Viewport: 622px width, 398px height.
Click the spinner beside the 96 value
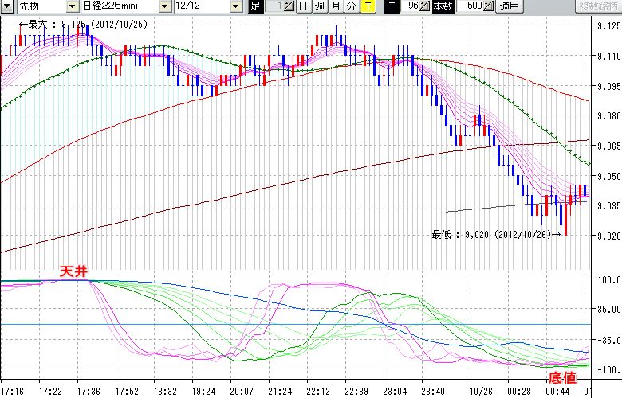(x=426, y=6)
